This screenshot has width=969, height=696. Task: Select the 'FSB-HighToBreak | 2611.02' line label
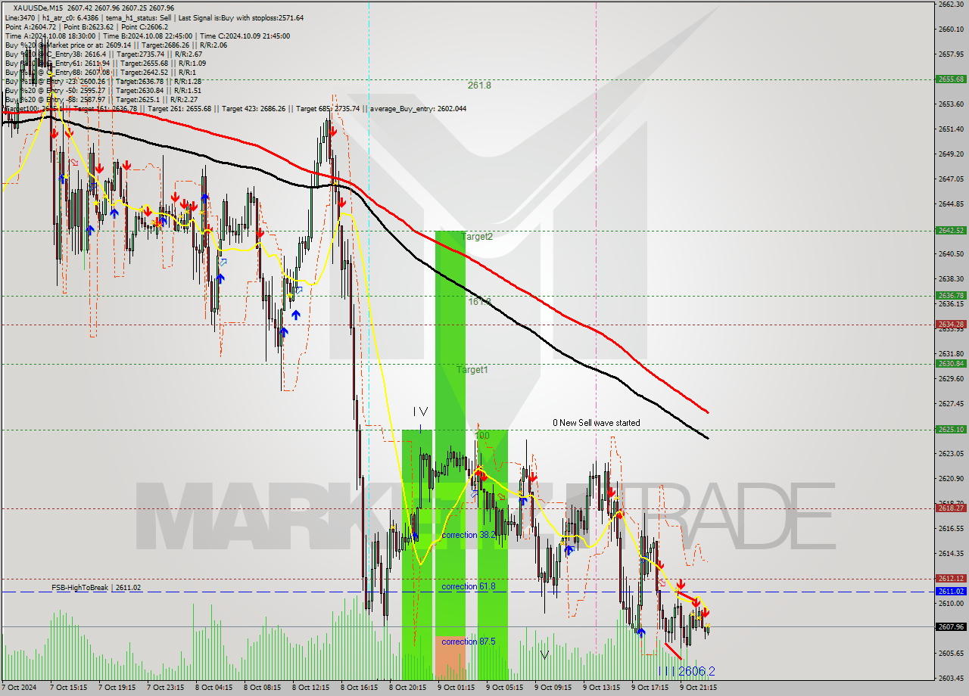[96, 587]
